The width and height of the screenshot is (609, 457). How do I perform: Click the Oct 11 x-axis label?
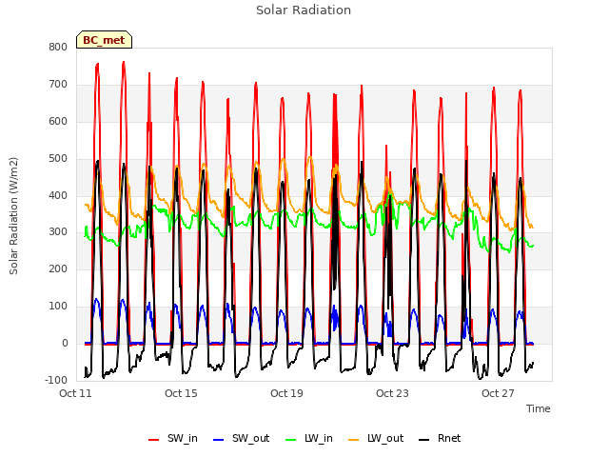point(75,393)
